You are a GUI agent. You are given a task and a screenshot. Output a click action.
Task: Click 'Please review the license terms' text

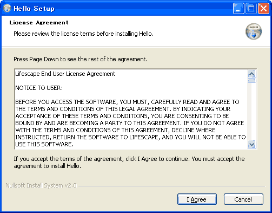83,34
